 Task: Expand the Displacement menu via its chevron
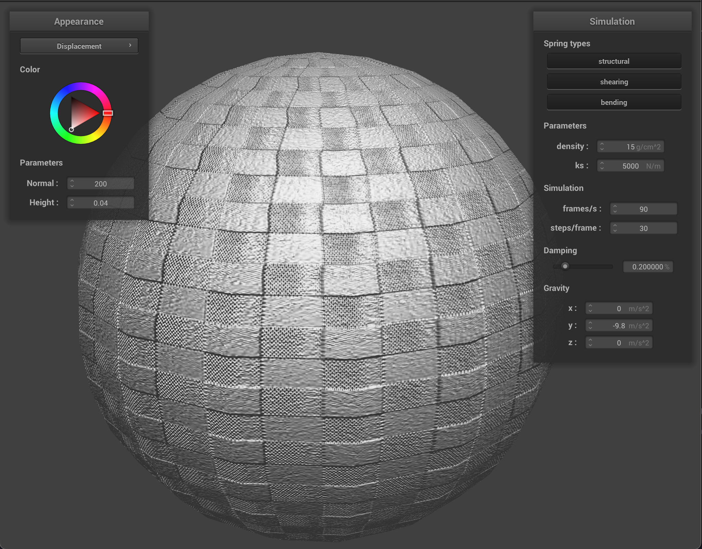click(130, 45)
